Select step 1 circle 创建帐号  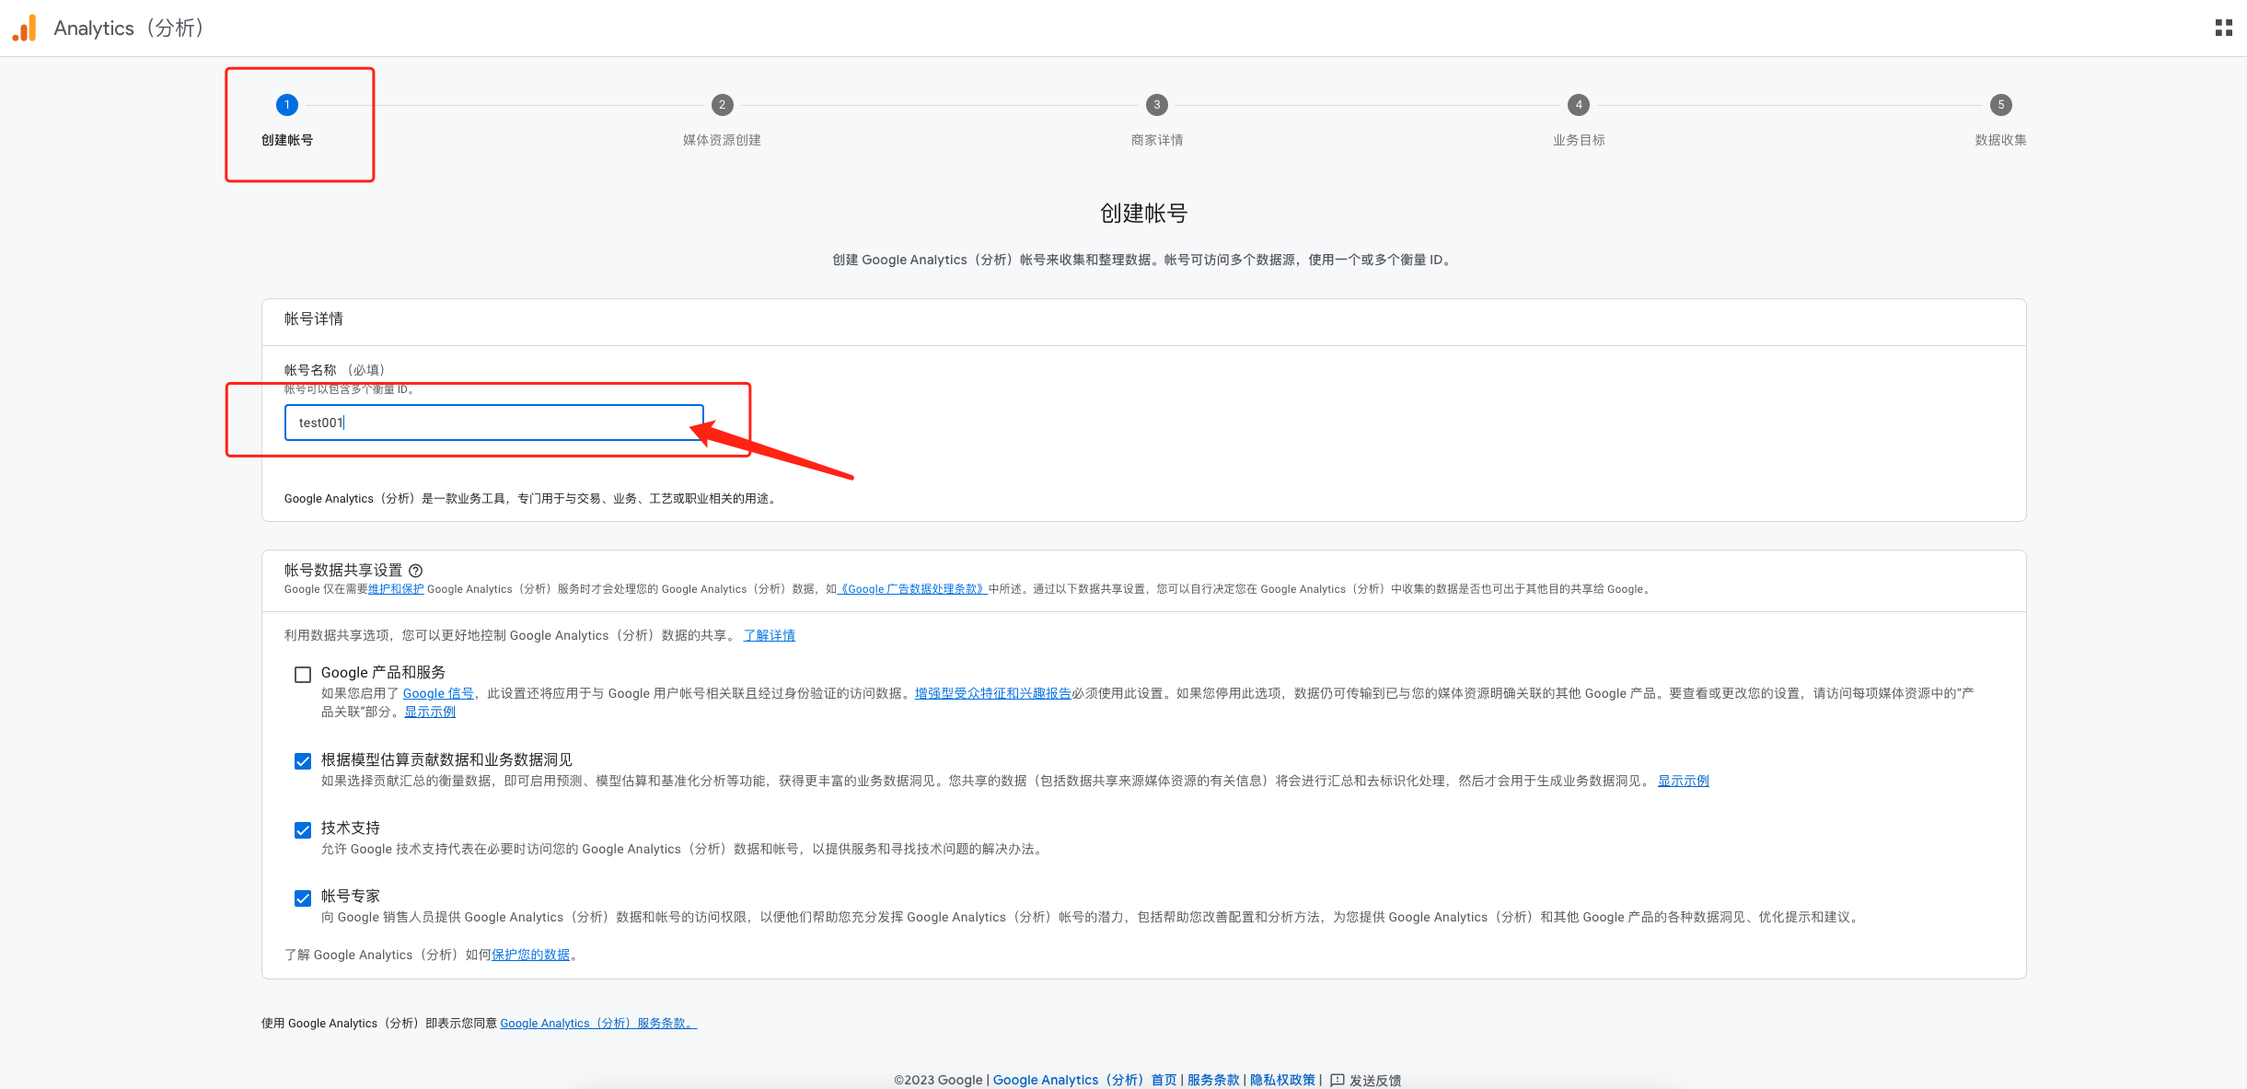(287, 105)
